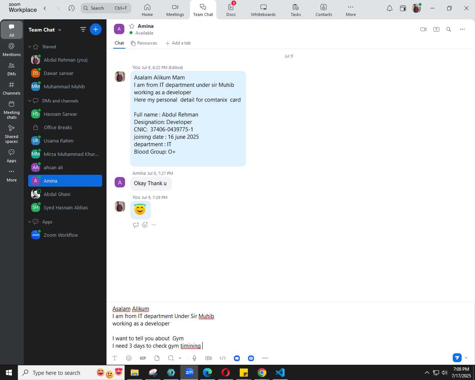Open profile avatar menu in top bar
This screenshot has width=475, height=380.
coord(416,8)
